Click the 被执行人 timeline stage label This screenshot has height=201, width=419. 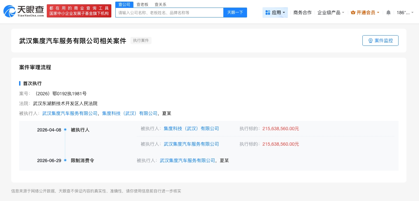coord(80,130)
